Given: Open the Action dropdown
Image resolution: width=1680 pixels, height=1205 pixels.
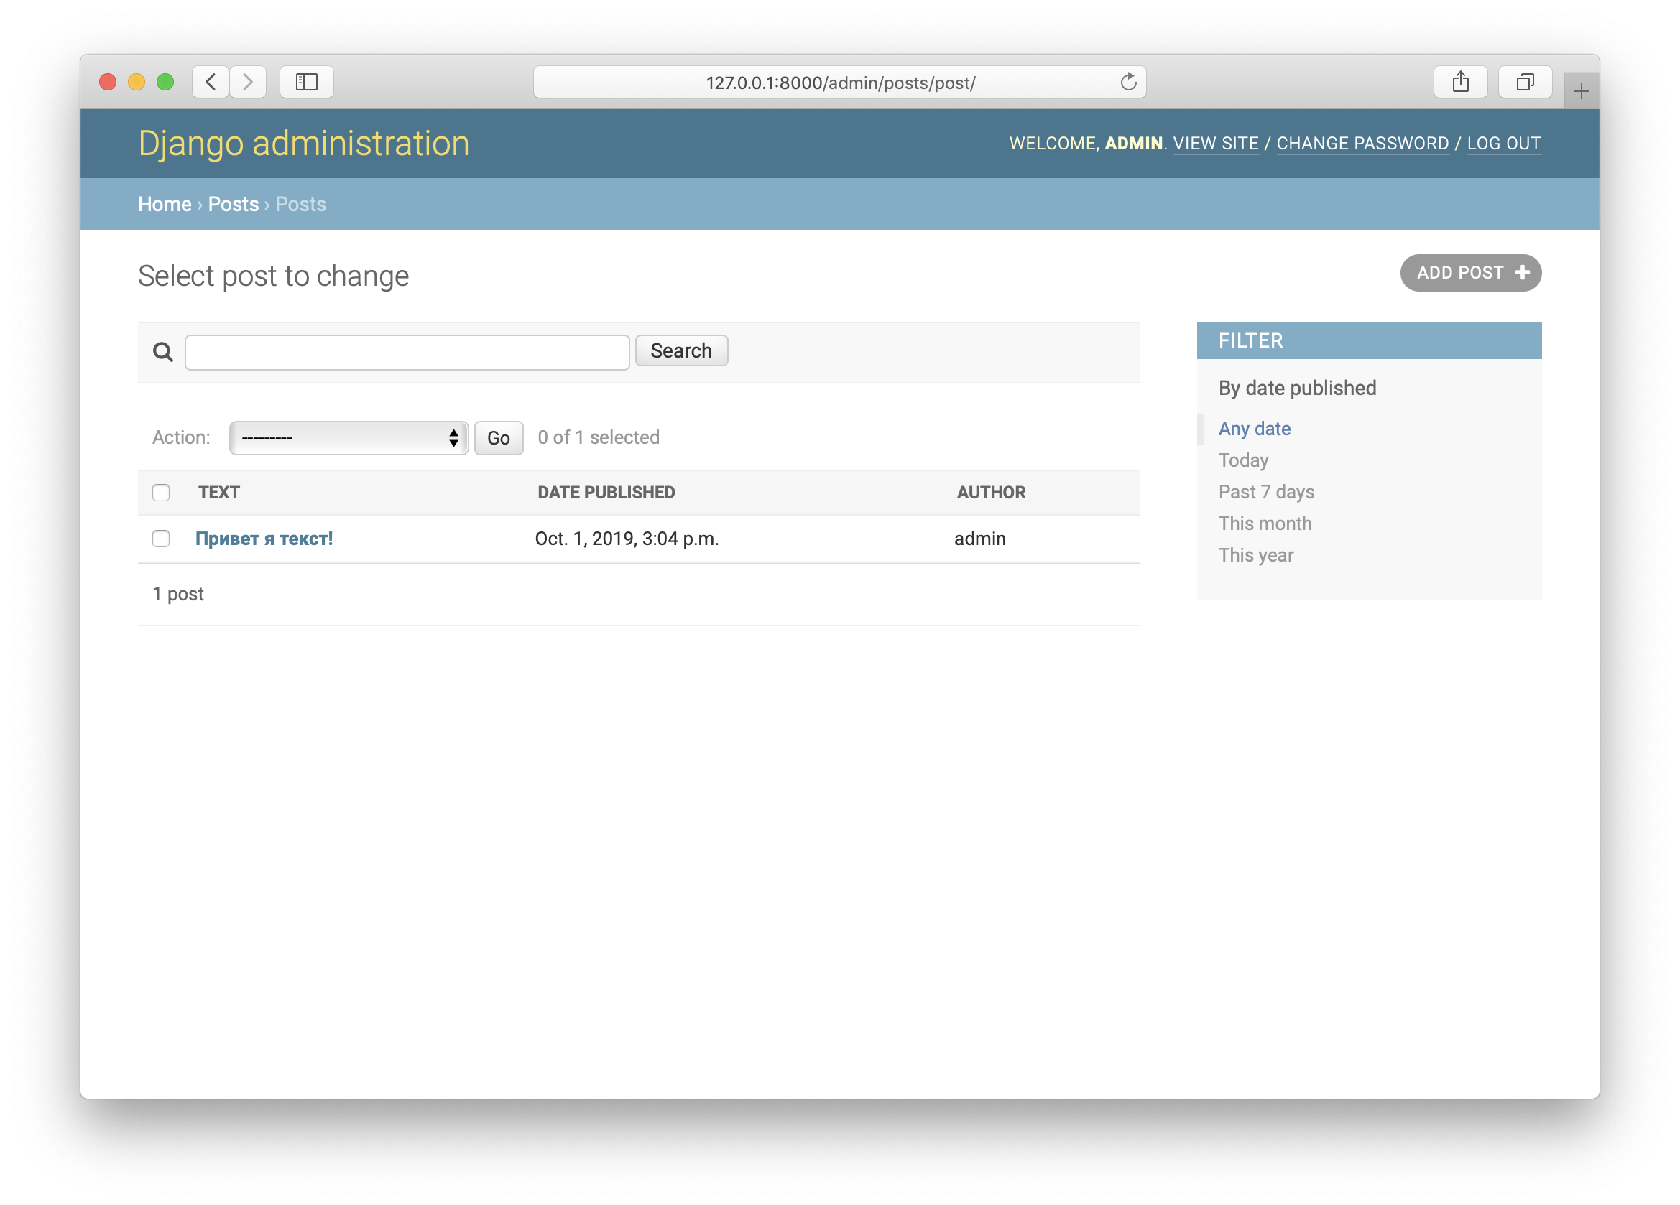Looking at the screenshot, I should pyautogui.click(x=349, y=437).
